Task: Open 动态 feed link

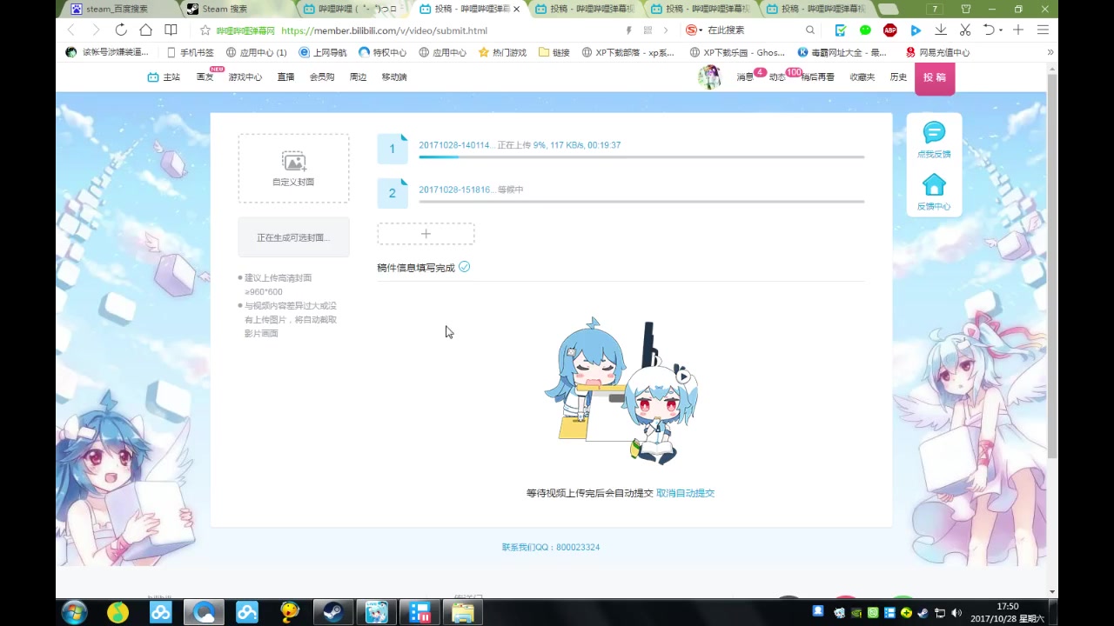Action: 777,77
